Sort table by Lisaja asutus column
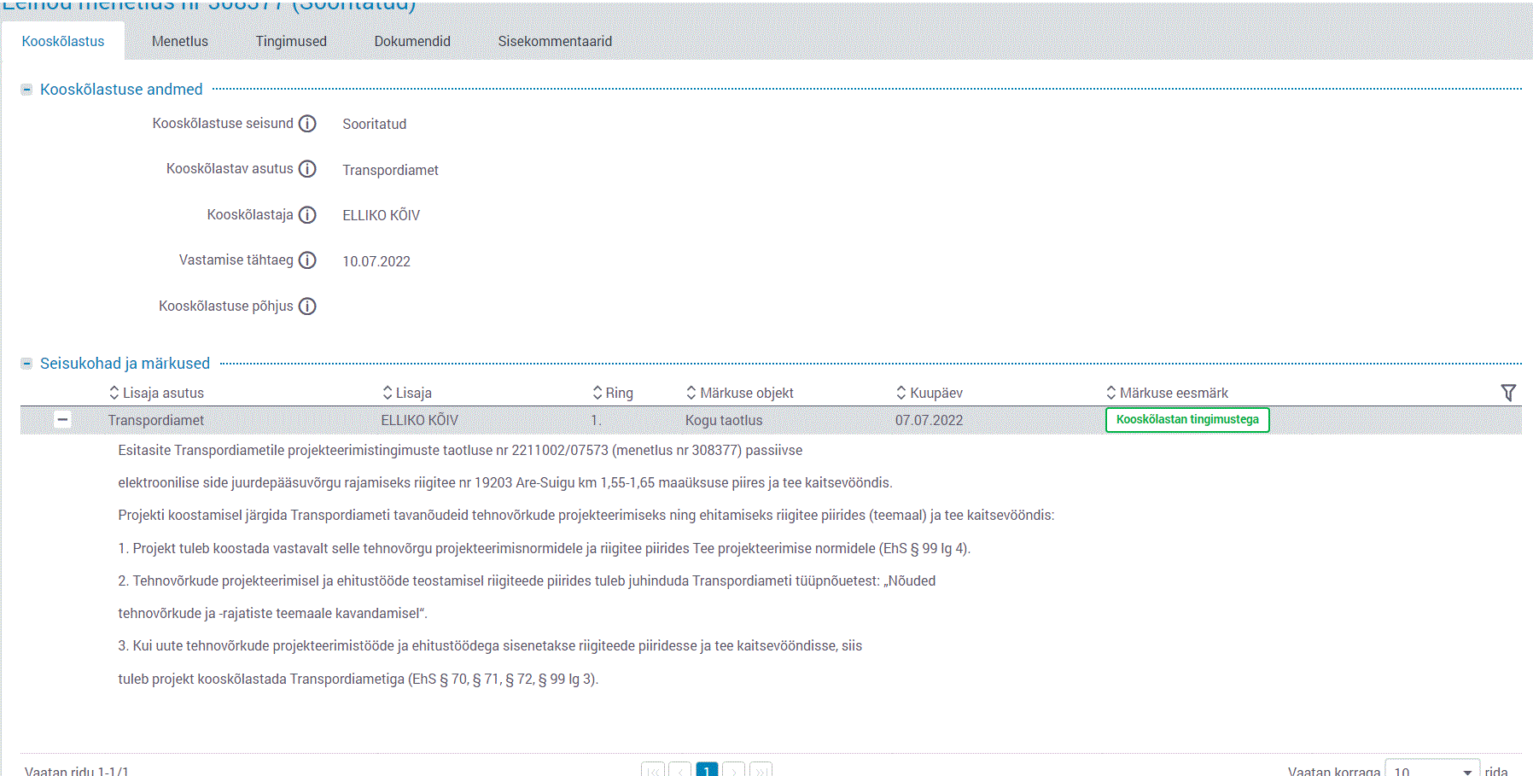 coord(156,393)
